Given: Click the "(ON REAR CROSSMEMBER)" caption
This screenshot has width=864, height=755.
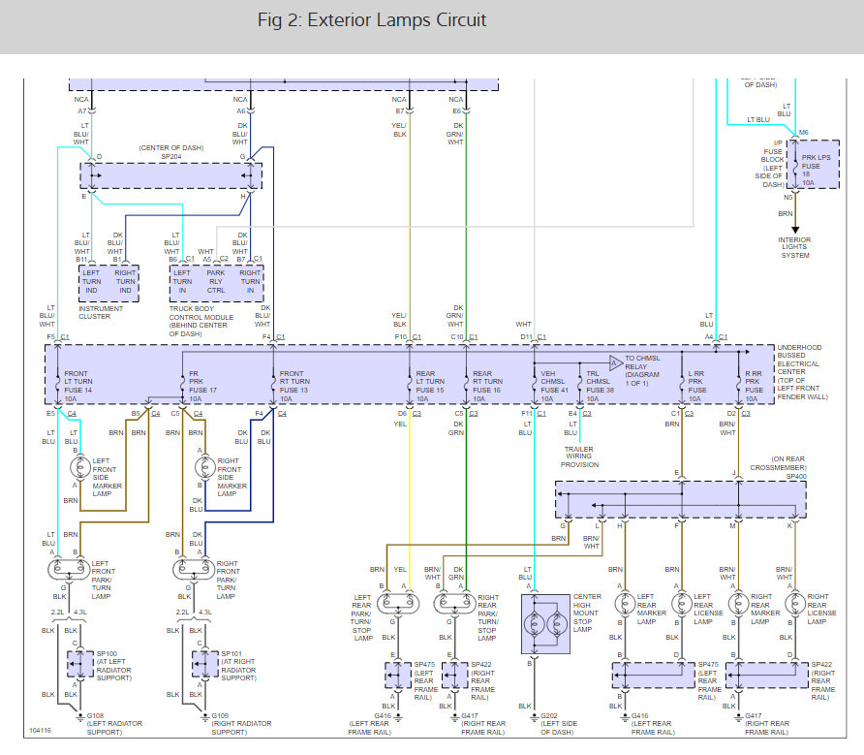Looking at the screenshot, I should pos(778,463).
